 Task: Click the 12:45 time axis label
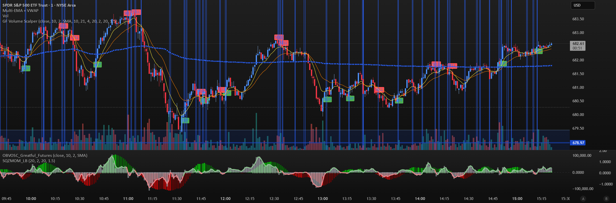(x=298, y=199)
